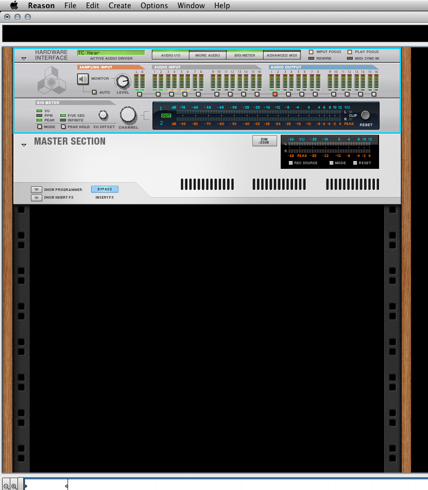Select Audio Output 7-8 big meter button
Image resolution: width=428 pixels, height=490 pixels.
click(315, 94)
